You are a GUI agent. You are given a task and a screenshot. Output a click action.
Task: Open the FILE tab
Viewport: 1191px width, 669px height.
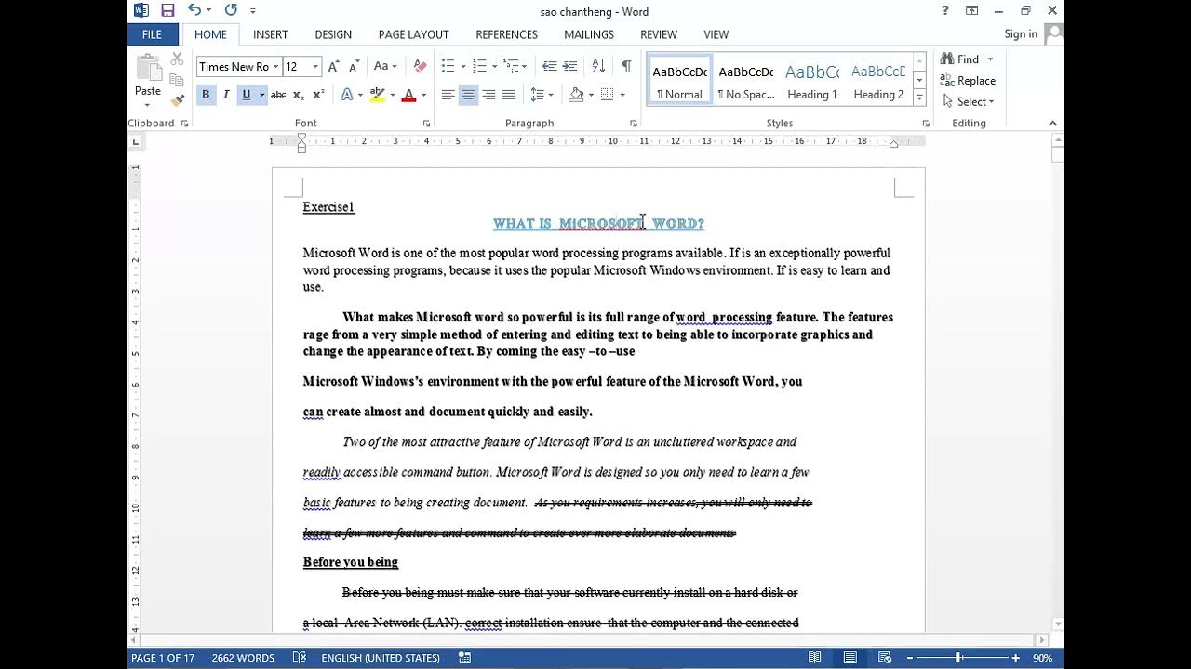click(x=152, y=34)
